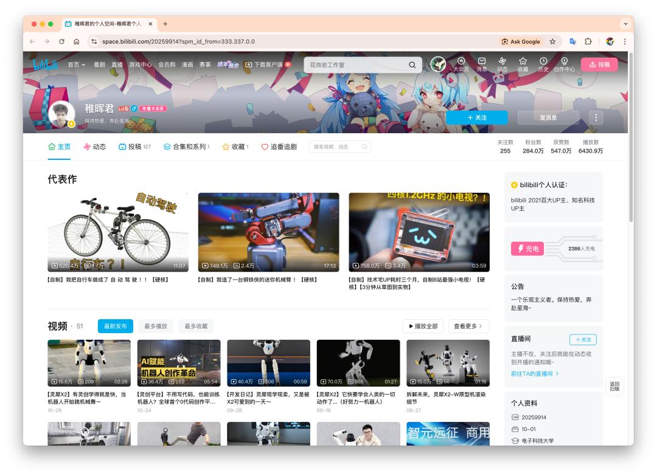This screenshot has height=476, width=657.
Task: Open 会员购 link in header
Action: [x=167, y=64]
